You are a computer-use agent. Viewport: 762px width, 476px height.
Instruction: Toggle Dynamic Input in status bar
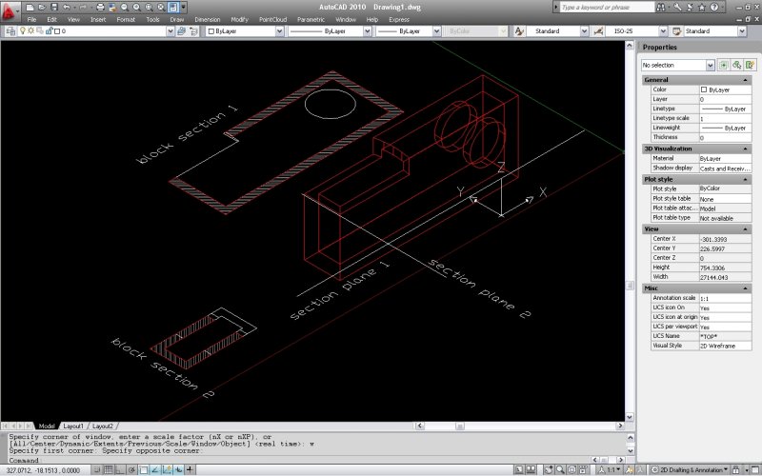179,469
